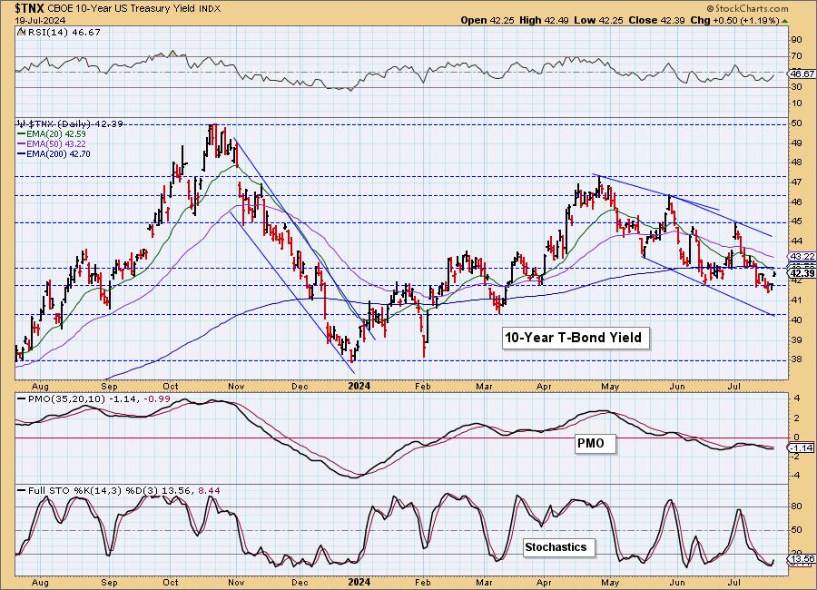This screenshot has width=817, height=590.
Task: Click the 13.56 stochastic value tag on right axis
Action: tap(802, 559)
